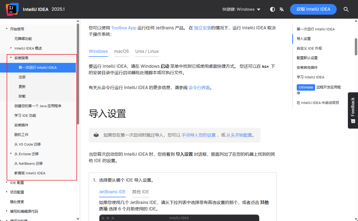Expand the IDE 配置 tree node
Image resolution: width=358 pixels, height=221 pixels.
pos(7,183)
